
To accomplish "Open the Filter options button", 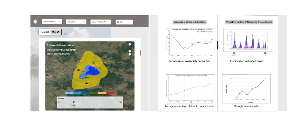I will [x=124, y=22].
